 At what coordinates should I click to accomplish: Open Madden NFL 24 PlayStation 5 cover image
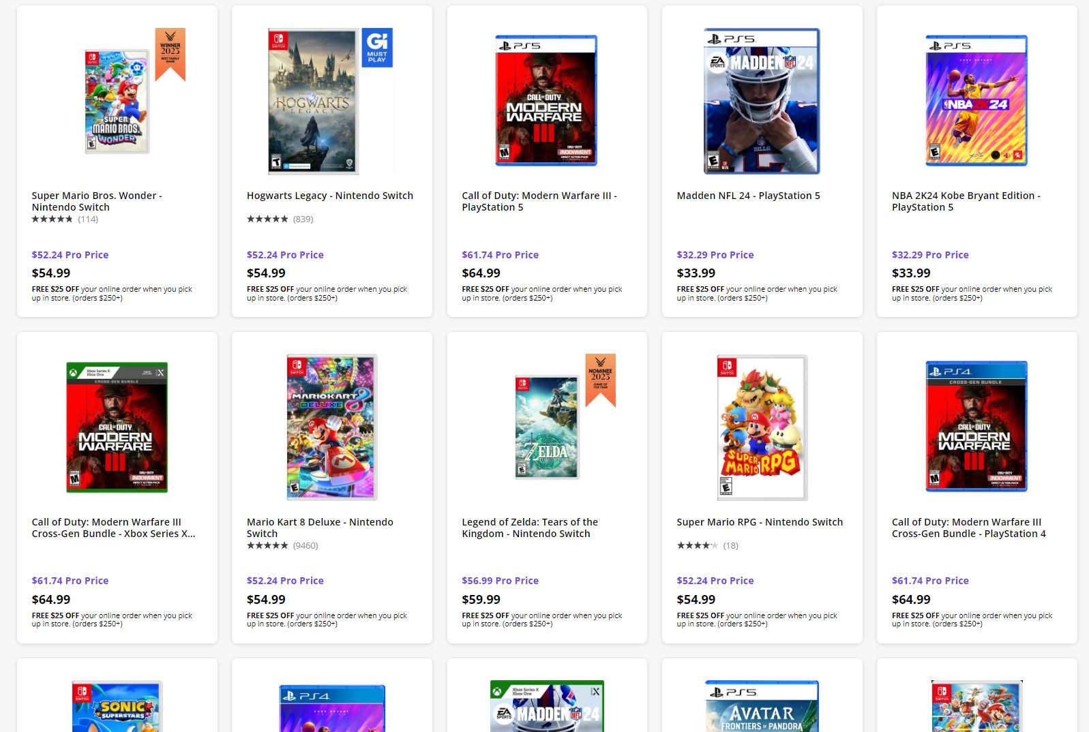(x=762, y=101)
